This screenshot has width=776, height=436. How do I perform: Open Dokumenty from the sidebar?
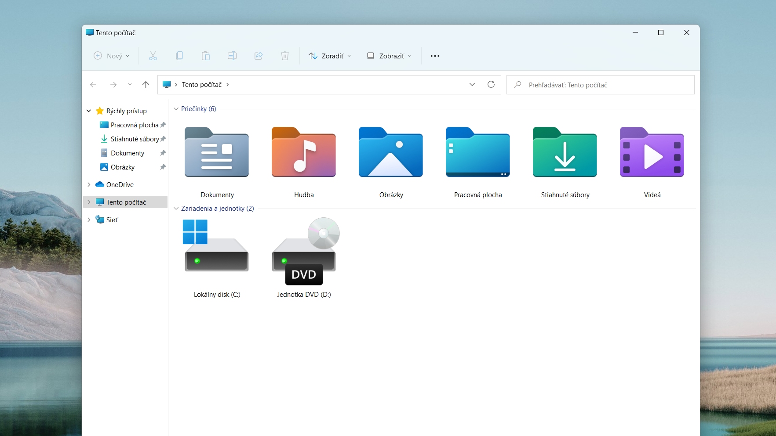click(x=128, y=153)
